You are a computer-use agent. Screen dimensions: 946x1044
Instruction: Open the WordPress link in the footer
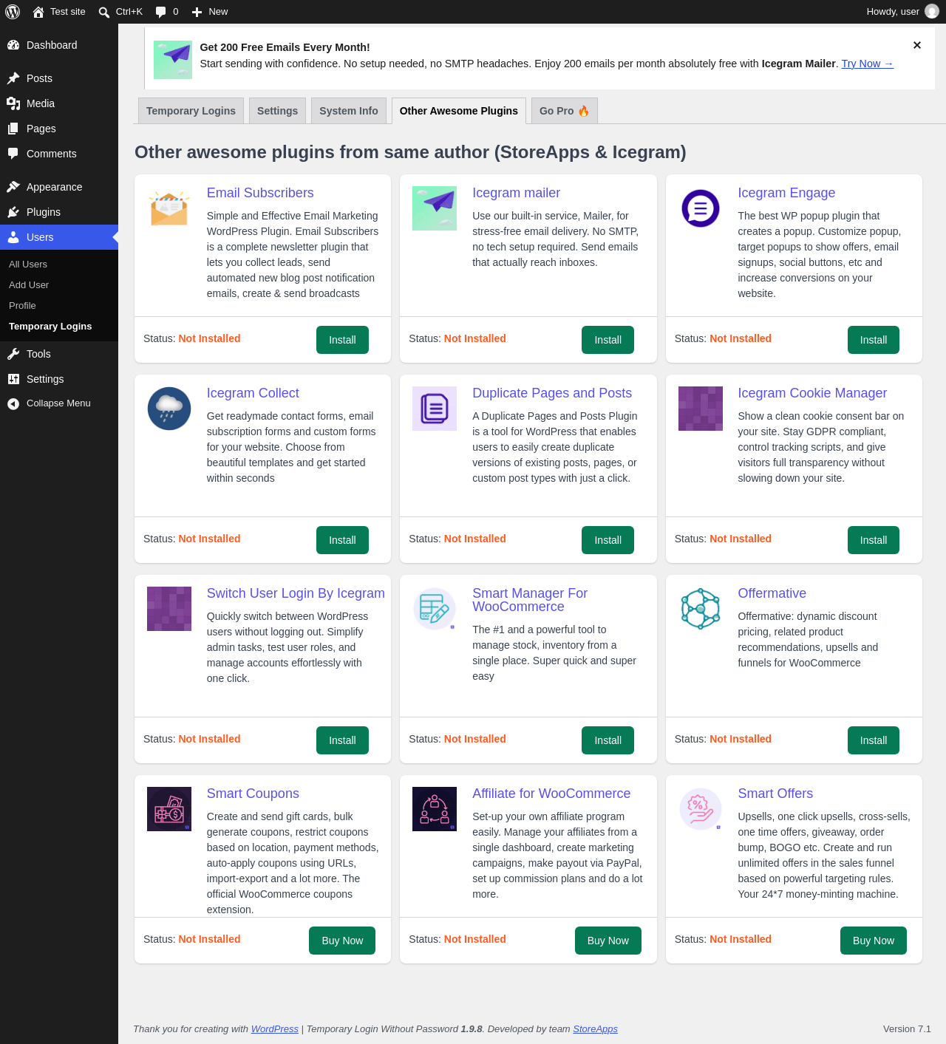tap(275, 1029)
